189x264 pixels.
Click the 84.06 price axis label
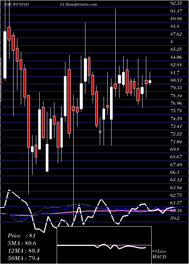(177, 57)
